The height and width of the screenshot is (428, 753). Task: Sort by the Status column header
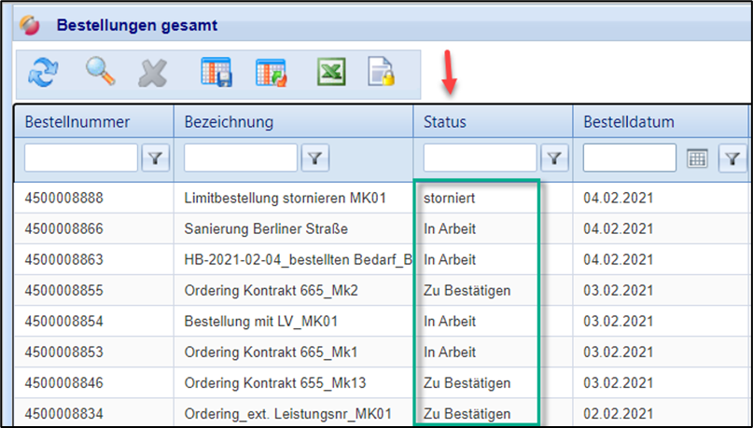(x=445, y=122)
